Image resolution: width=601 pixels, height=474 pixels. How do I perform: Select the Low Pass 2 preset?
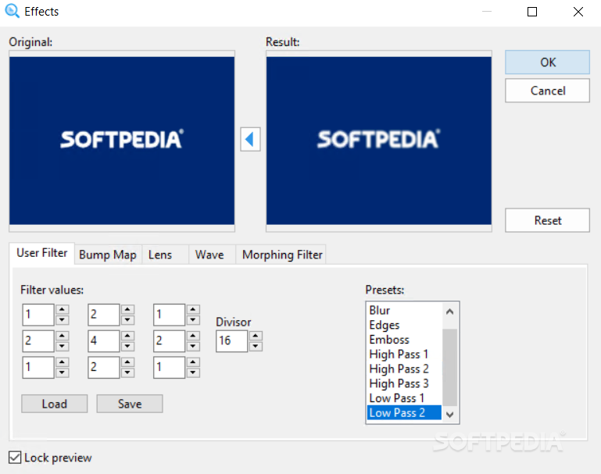pos(404,413)
